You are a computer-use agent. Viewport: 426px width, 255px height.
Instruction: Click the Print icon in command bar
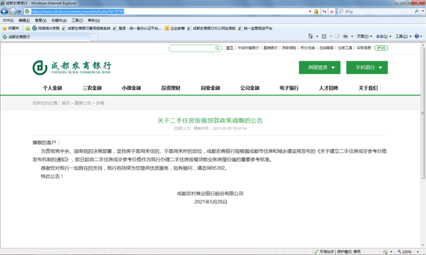[x=345, y=36]
